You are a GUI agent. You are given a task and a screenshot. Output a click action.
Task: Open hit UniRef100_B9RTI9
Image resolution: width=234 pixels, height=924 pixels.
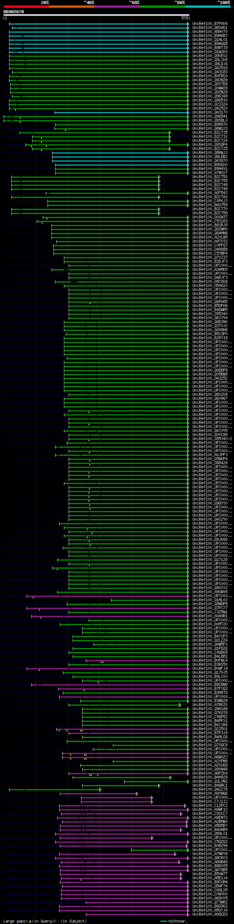(x=210, y=48)
